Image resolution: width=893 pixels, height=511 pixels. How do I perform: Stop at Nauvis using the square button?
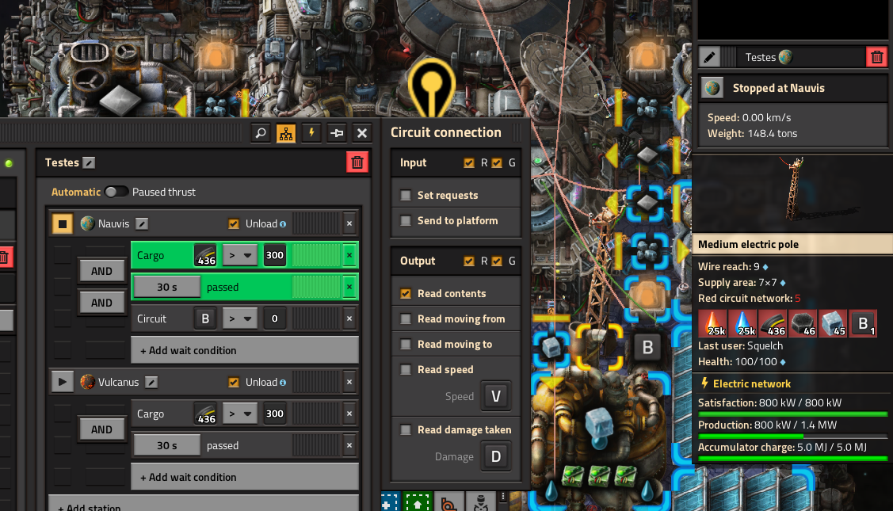point(62,224)
